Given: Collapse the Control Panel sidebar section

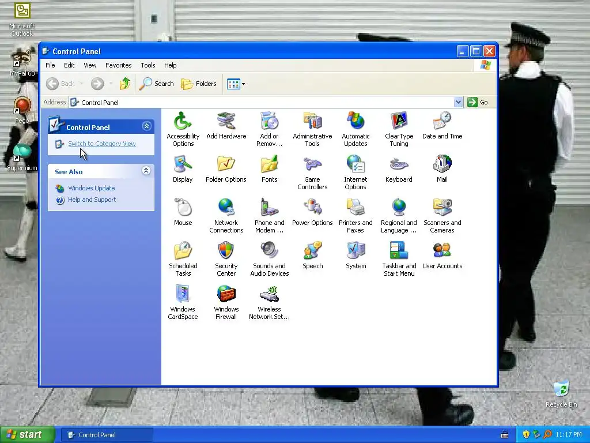Looking at the screenshot, I should coord(147,126).
